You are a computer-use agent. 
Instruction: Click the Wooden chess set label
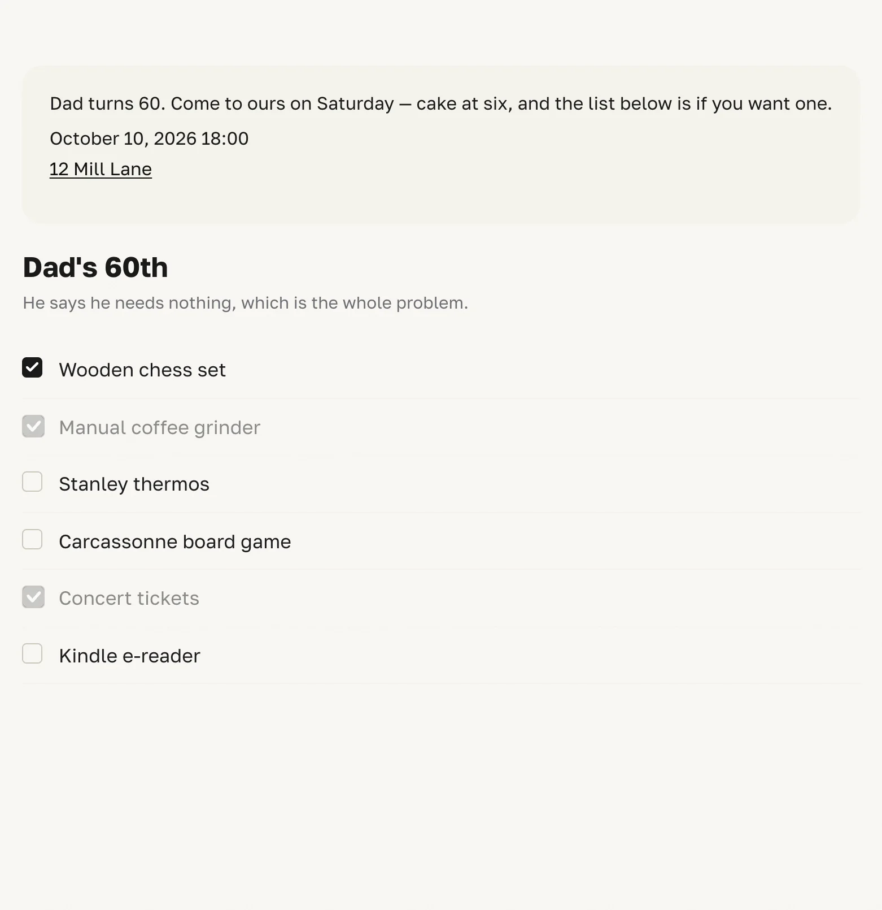(x=142, y=370)
